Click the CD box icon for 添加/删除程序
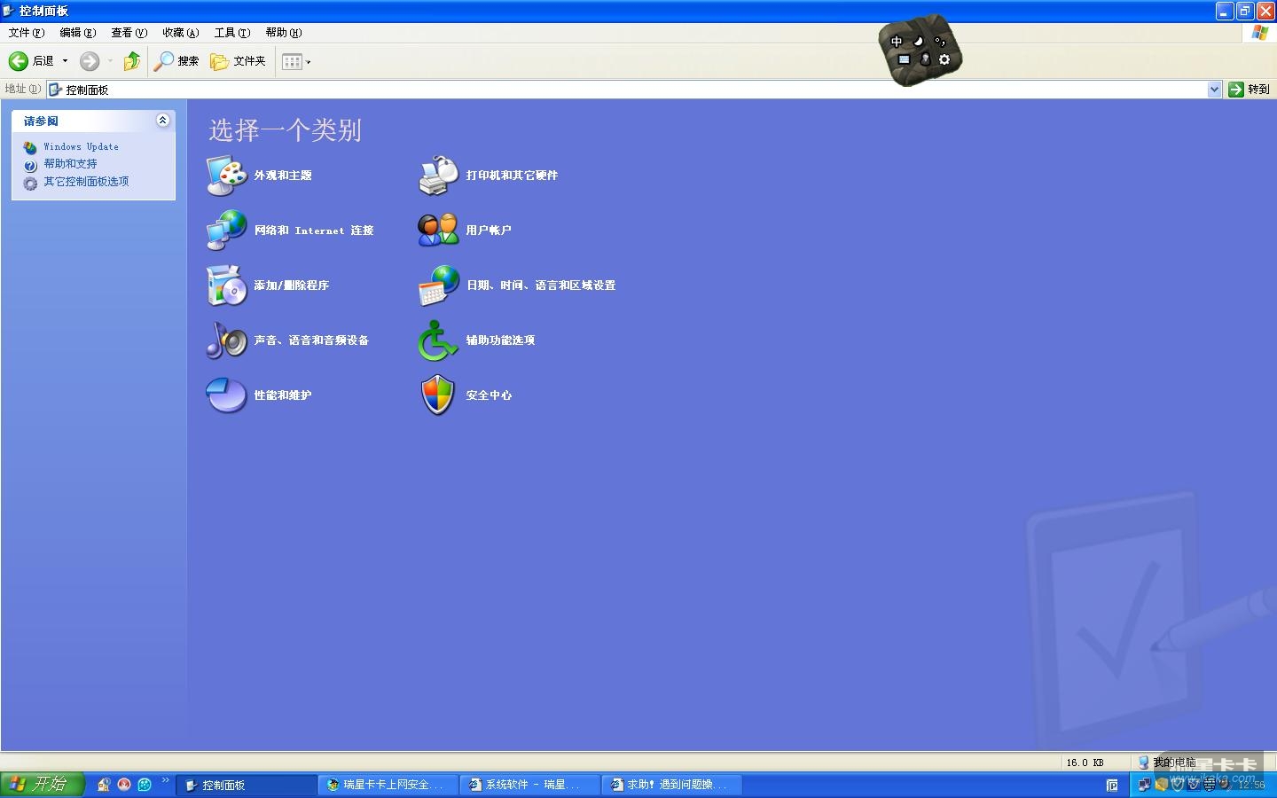 point(226,286)
